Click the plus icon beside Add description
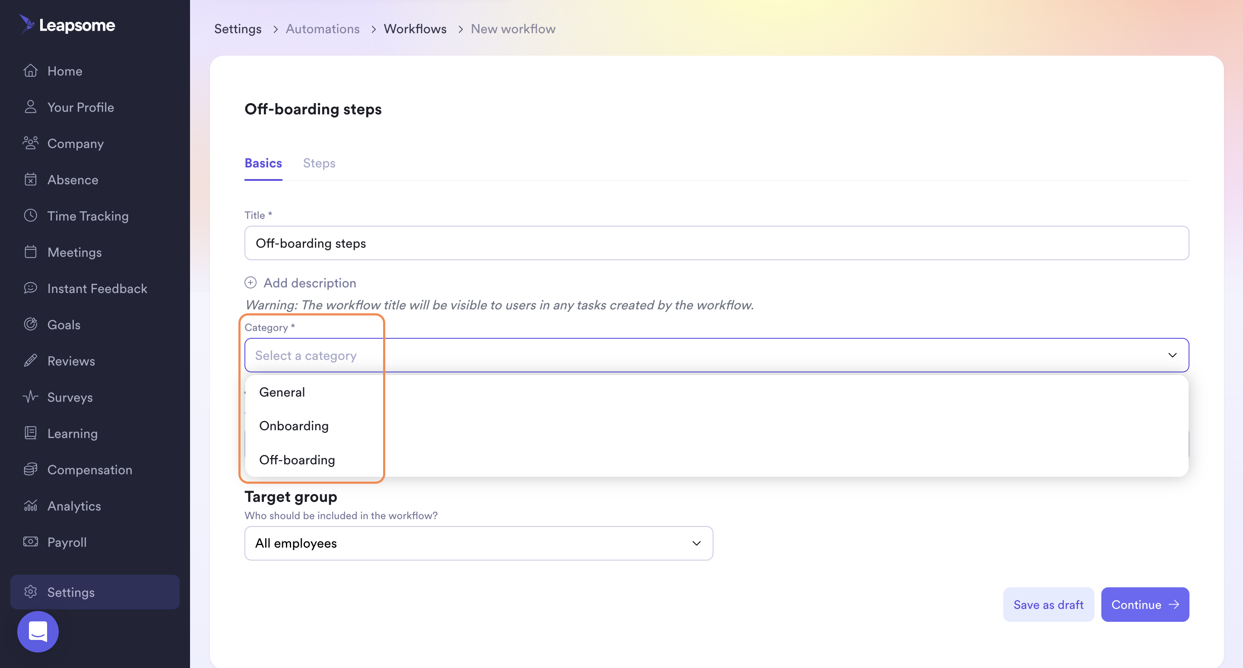Image resolution: width=1243 pixels, height=668 pixels. click(251, 282)
